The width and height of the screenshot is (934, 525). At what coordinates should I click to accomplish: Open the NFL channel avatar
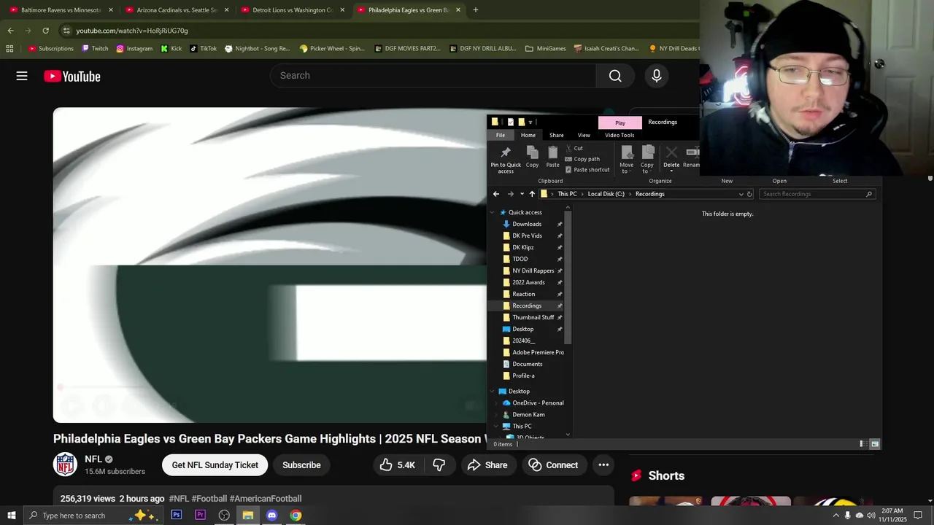coord(65,464)
